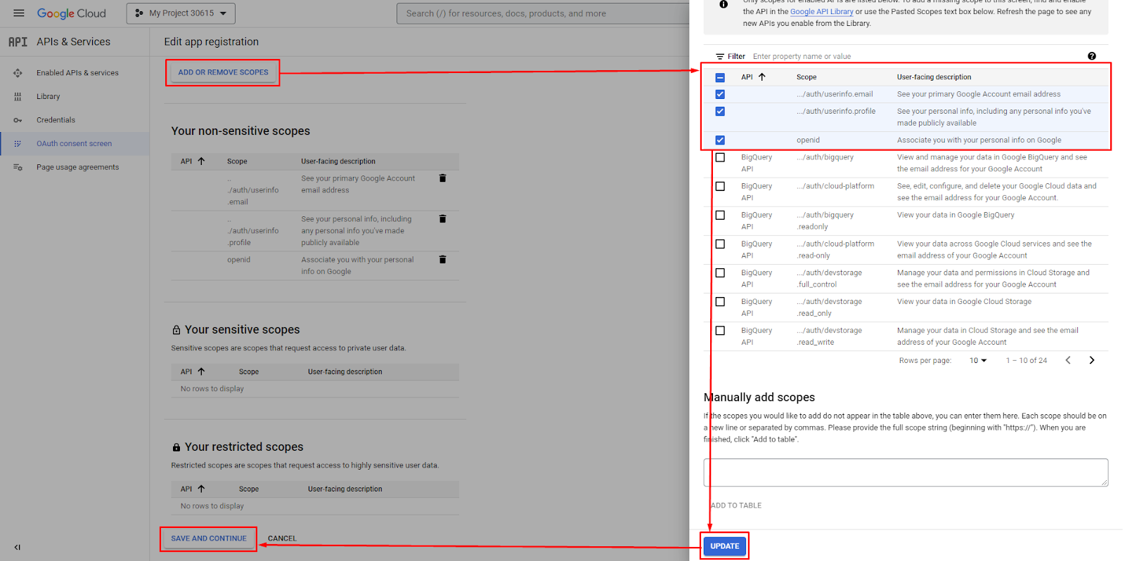
Task: Delete the userinfo.profile scope row
Action: tap(442, 219)
